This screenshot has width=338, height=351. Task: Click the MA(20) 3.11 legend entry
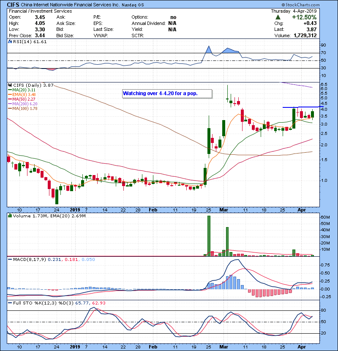click(x=22, y=90)
